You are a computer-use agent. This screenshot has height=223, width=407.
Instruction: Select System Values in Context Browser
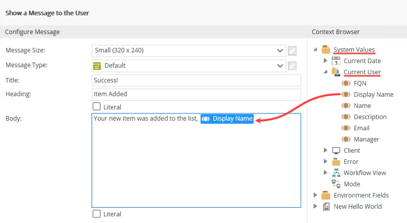pos(354,50)
